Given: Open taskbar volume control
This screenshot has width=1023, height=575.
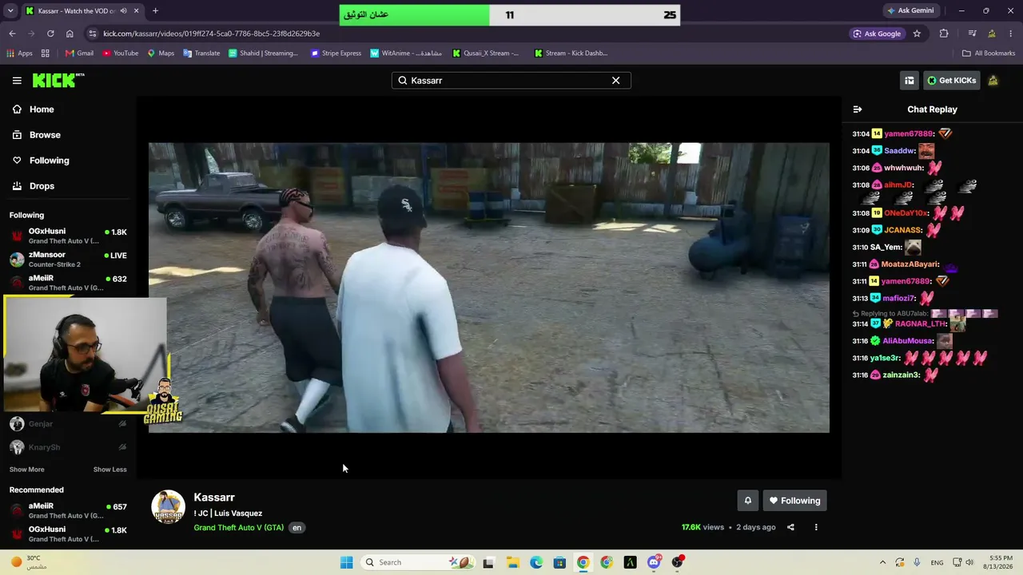Looking at the screenshot, I should pos(971,562).
